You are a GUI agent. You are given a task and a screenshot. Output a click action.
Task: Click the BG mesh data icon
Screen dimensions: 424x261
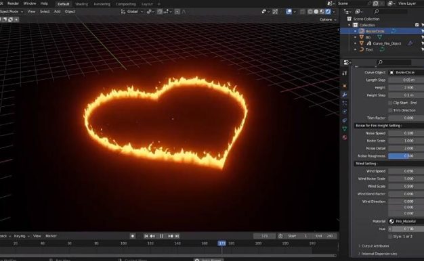pyautogui.click(x=380, y=37)
